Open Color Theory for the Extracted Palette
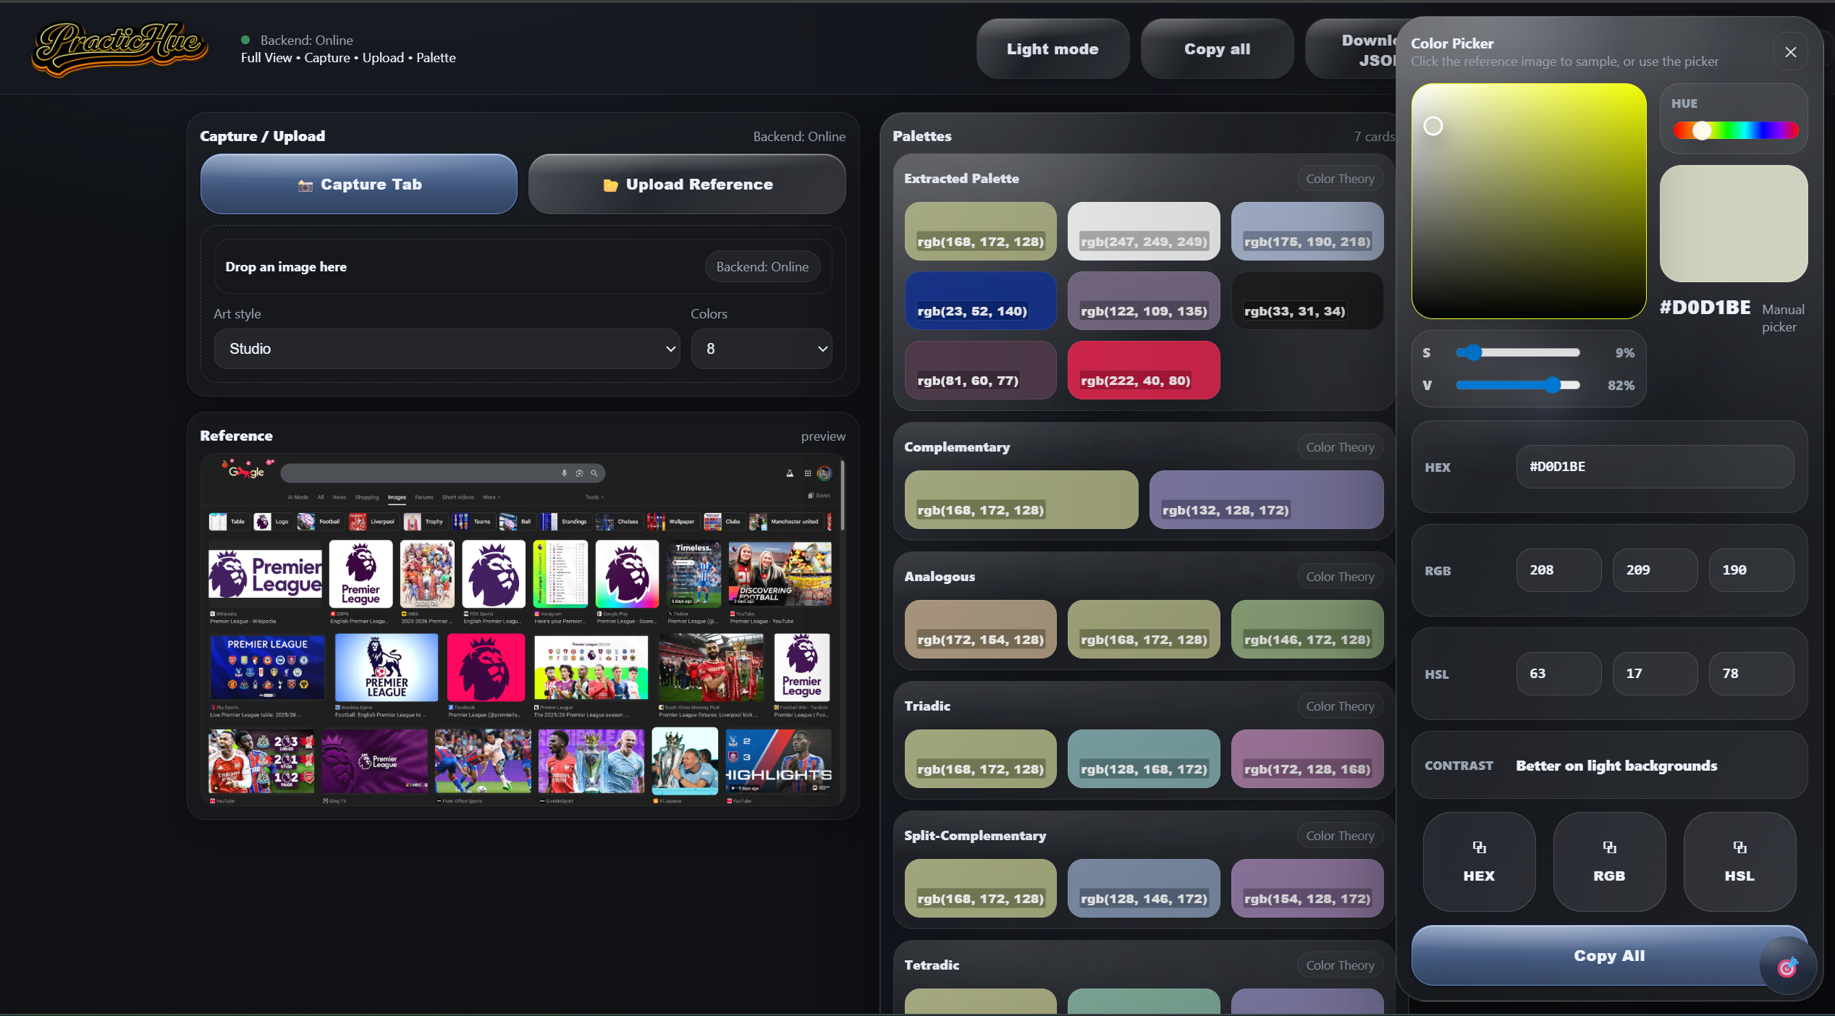Screen dimensions: 1835x1016 (x=1339, y=178)
